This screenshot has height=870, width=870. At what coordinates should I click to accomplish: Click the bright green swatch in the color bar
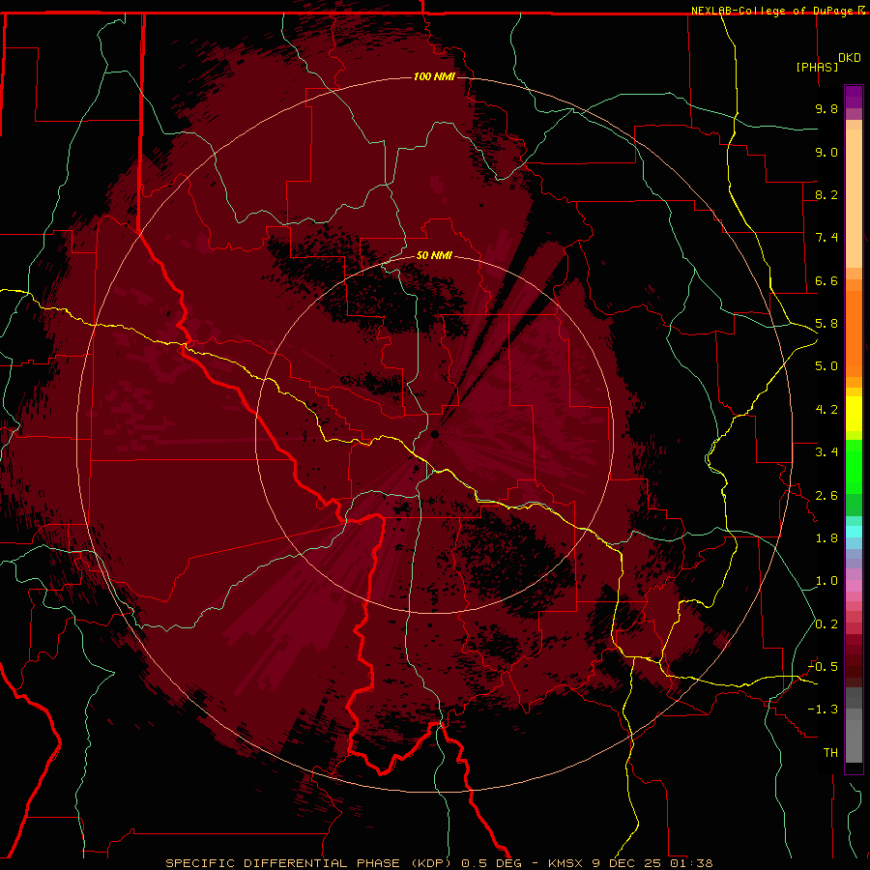point(854,467)
